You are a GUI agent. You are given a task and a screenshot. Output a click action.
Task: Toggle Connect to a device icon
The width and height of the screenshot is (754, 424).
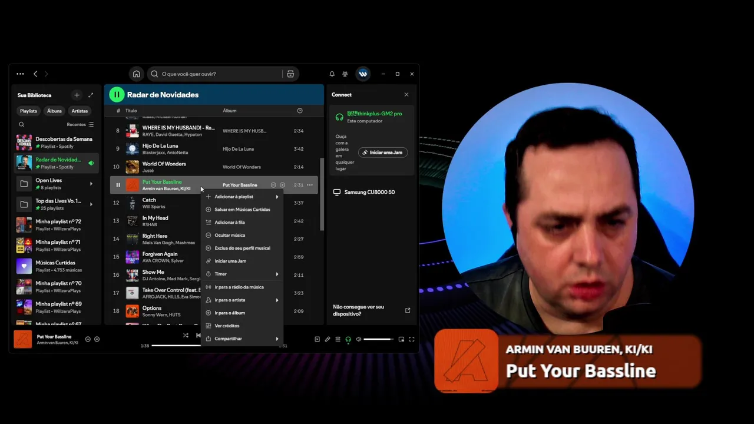coord(348,339)
